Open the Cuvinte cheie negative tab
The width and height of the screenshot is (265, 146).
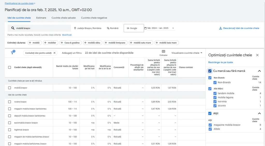(94, 18)
